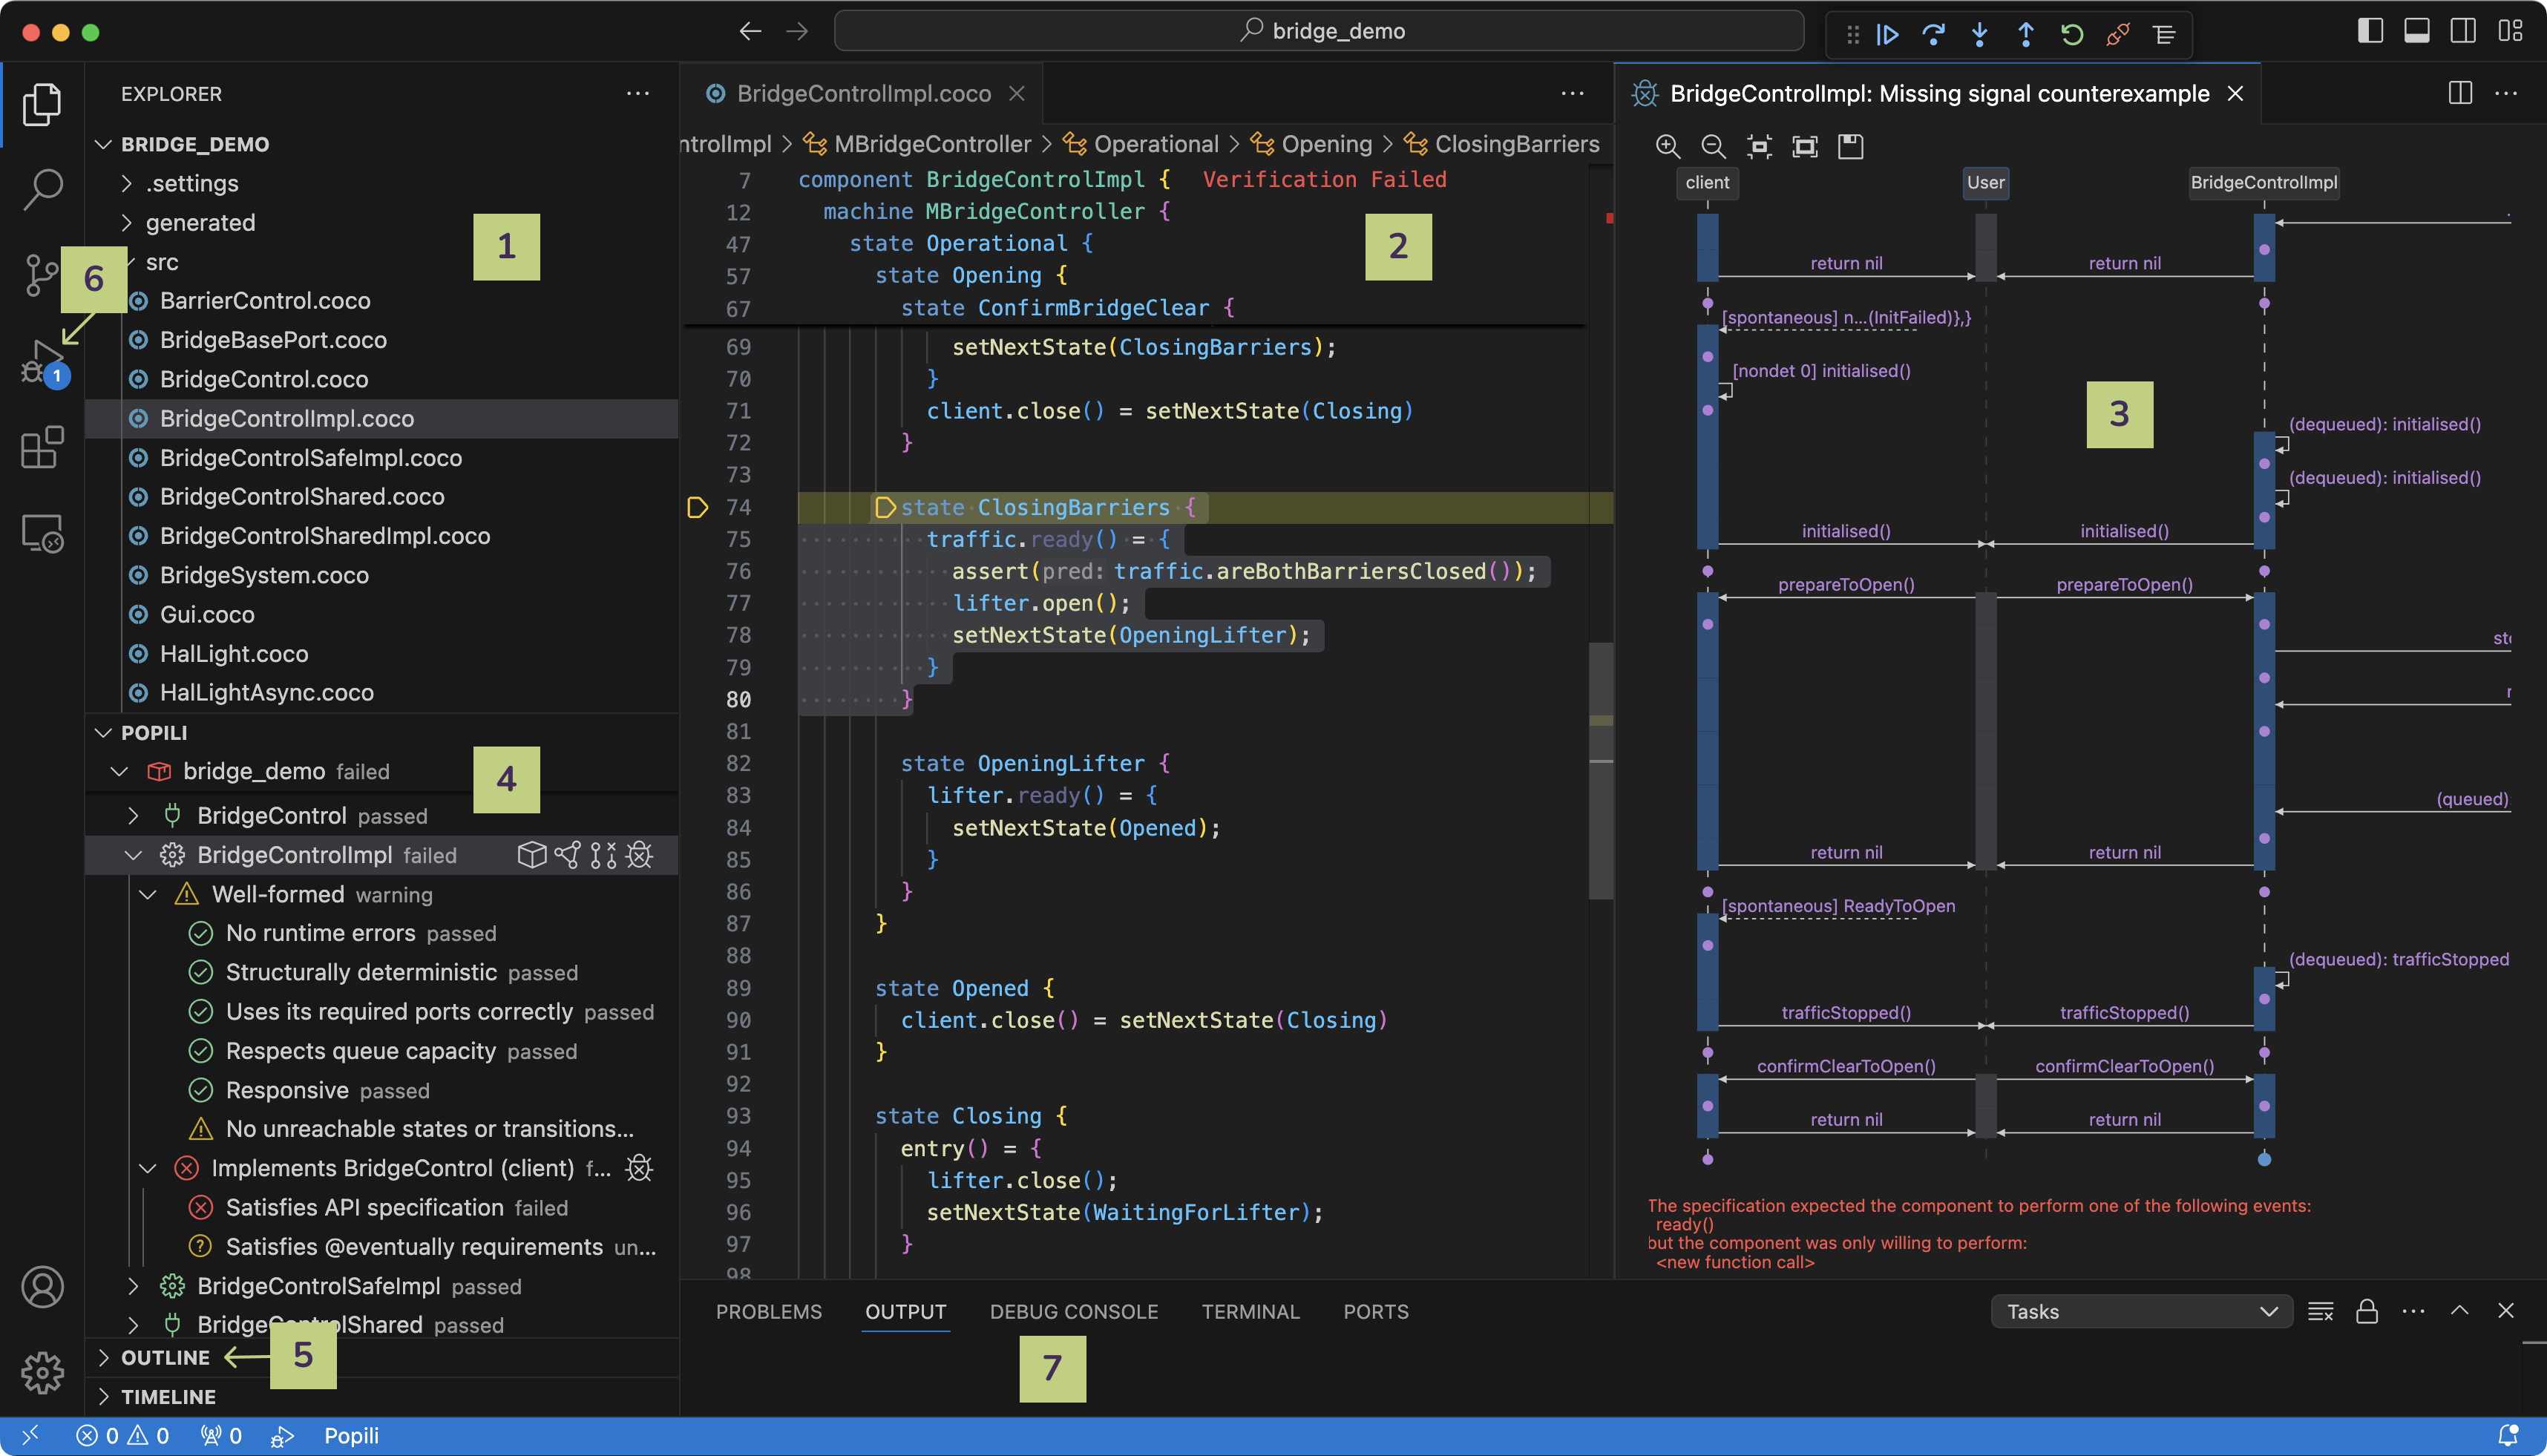Toggle the primary side bar layout button

click(2370, 31)
